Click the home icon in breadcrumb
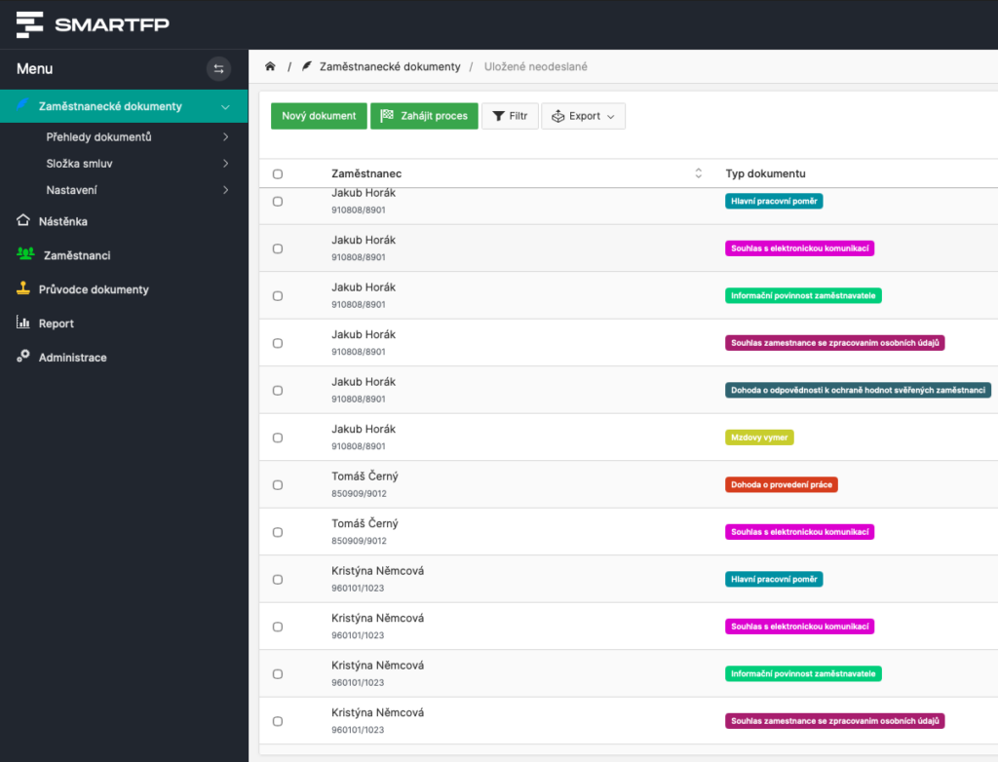 [270, 66]
